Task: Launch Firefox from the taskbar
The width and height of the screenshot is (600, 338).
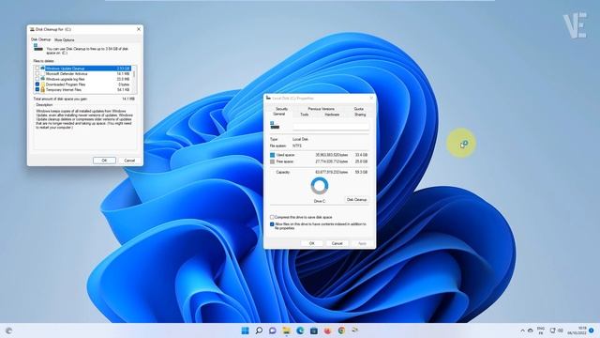Action: tap(327, 330)
